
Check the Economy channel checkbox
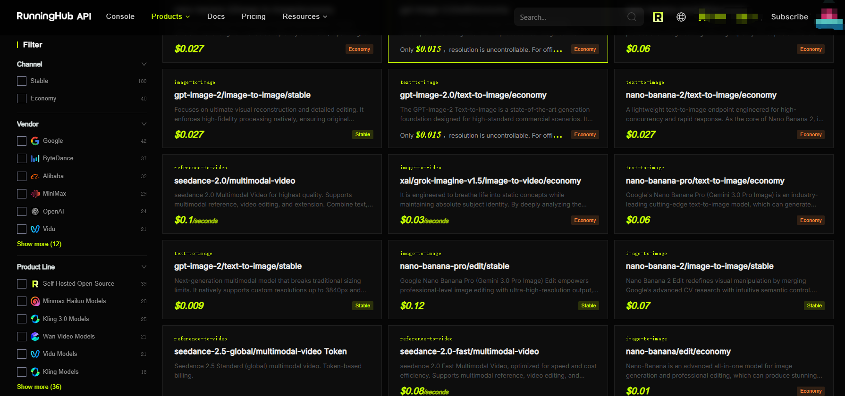22,99
